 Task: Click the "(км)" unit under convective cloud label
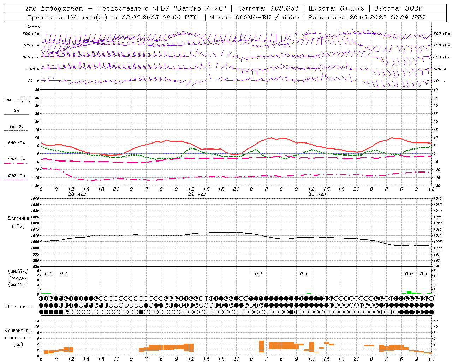click(x=18, y=344)
